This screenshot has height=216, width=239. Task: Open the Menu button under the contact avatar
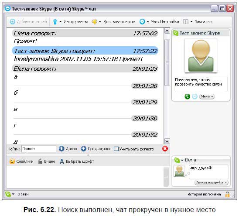[x=207, y=96]
